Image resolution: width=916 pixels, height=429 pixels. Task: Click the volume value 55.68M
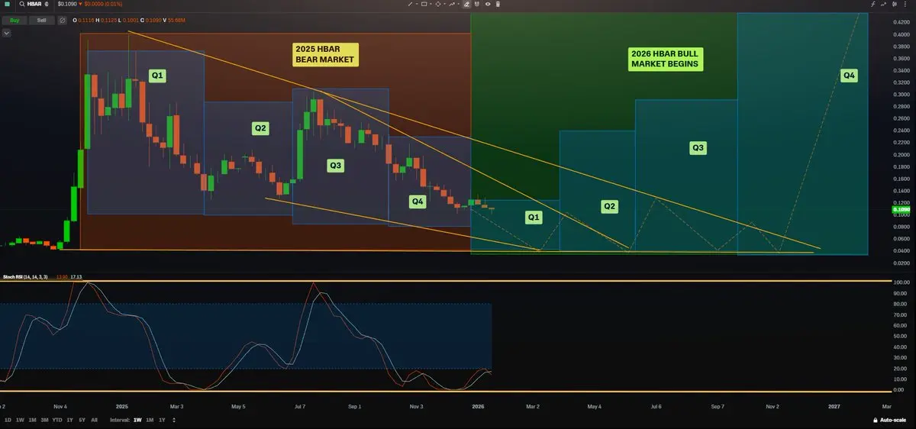(x=176, y=20)
